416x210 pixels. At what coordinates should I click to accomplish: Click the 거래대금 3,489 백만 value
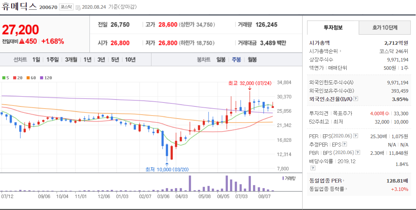(x=273, y=43)
